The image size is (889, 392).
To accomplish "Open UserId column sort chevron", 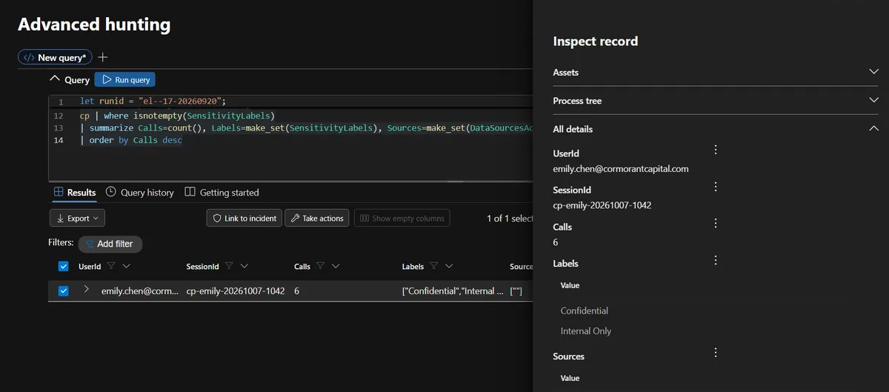I will click(x=127, y=266).
